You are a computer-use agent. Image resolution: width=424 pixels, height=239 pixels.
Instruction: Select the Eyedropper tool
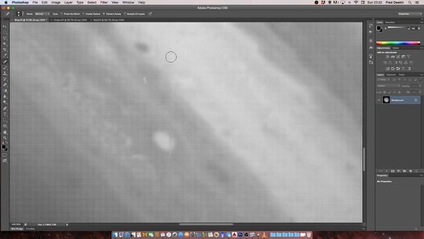[x=5, y=56]
